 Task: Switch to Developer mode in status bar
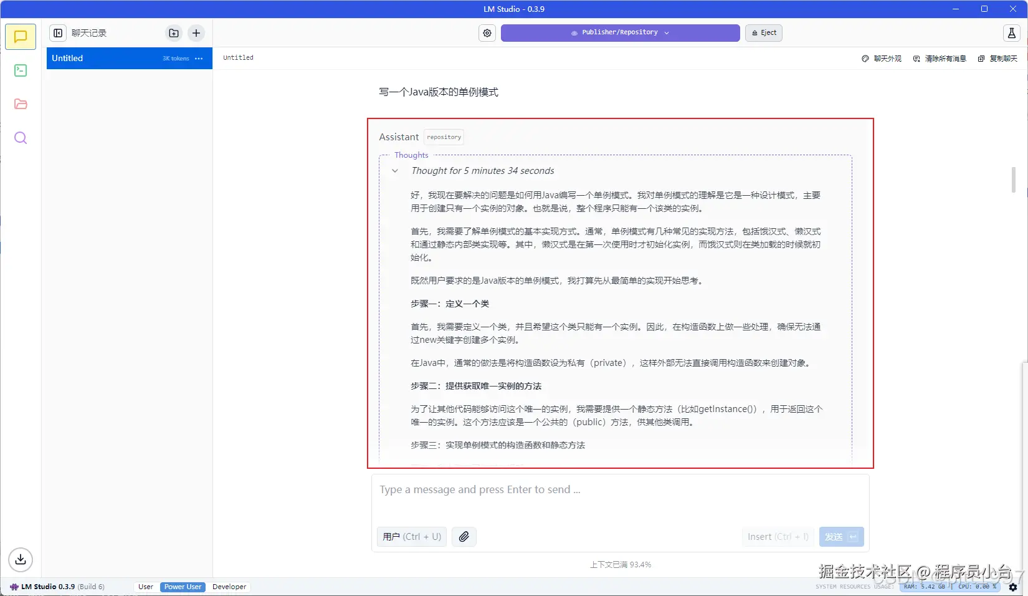click(229, 586)
